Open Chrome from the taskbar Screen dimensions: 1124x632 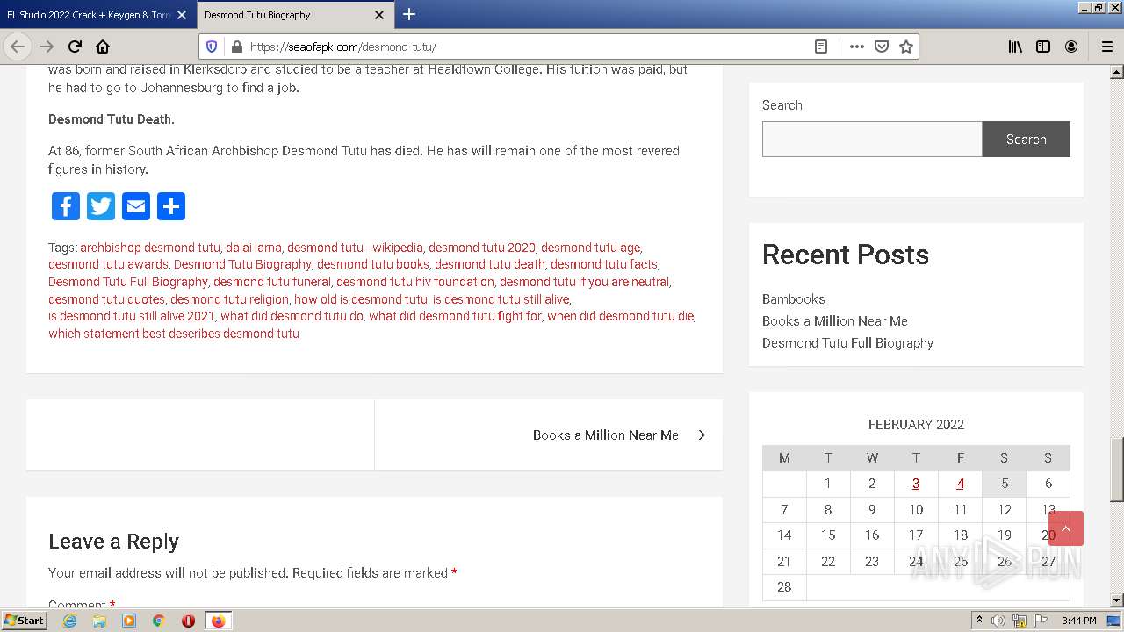click(159, 621)
